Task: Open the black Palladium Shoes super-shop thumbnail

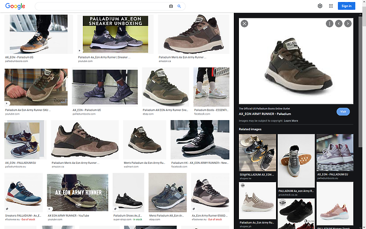Action: (129, 192)
